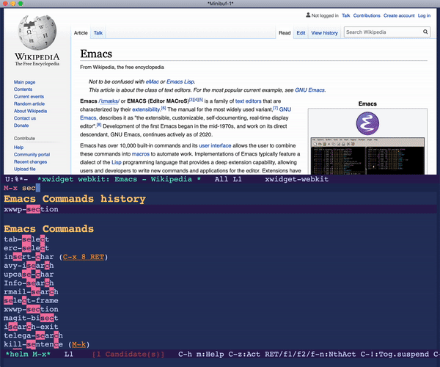Select the Info-search candidate
This screenshot has width=440, height=367.
point(29,283)
